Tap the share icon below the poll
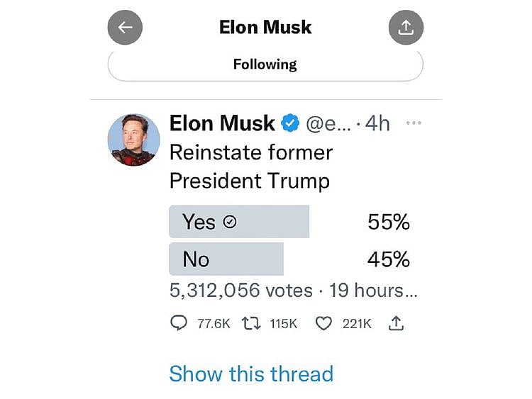Image resolution: width=532 pixels, height=399 pixels. pos(396,323)
